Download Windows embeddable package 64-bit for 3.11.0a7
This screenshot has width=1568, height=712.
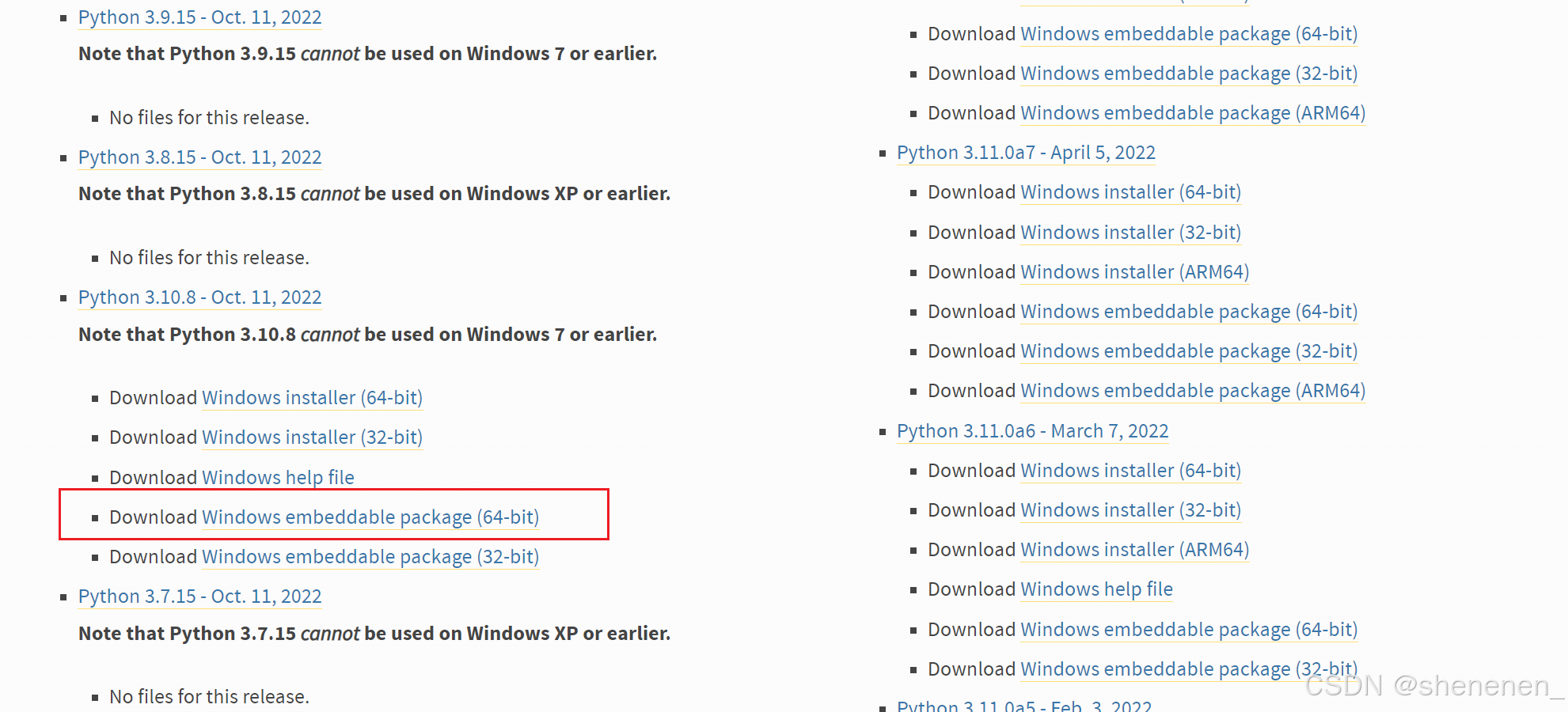(1188, 311)
